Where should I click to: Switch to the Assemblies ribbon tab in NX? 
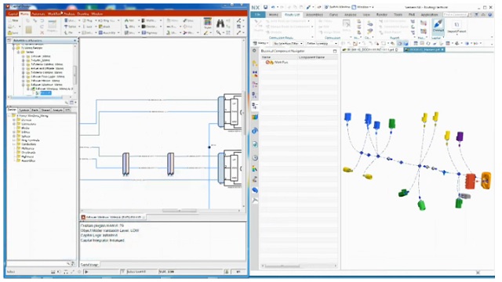pyautogui.click(x=314, y=15)
